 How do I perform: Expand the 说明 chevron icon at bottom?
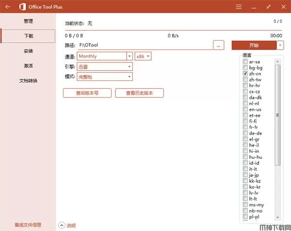coord(62,225)
